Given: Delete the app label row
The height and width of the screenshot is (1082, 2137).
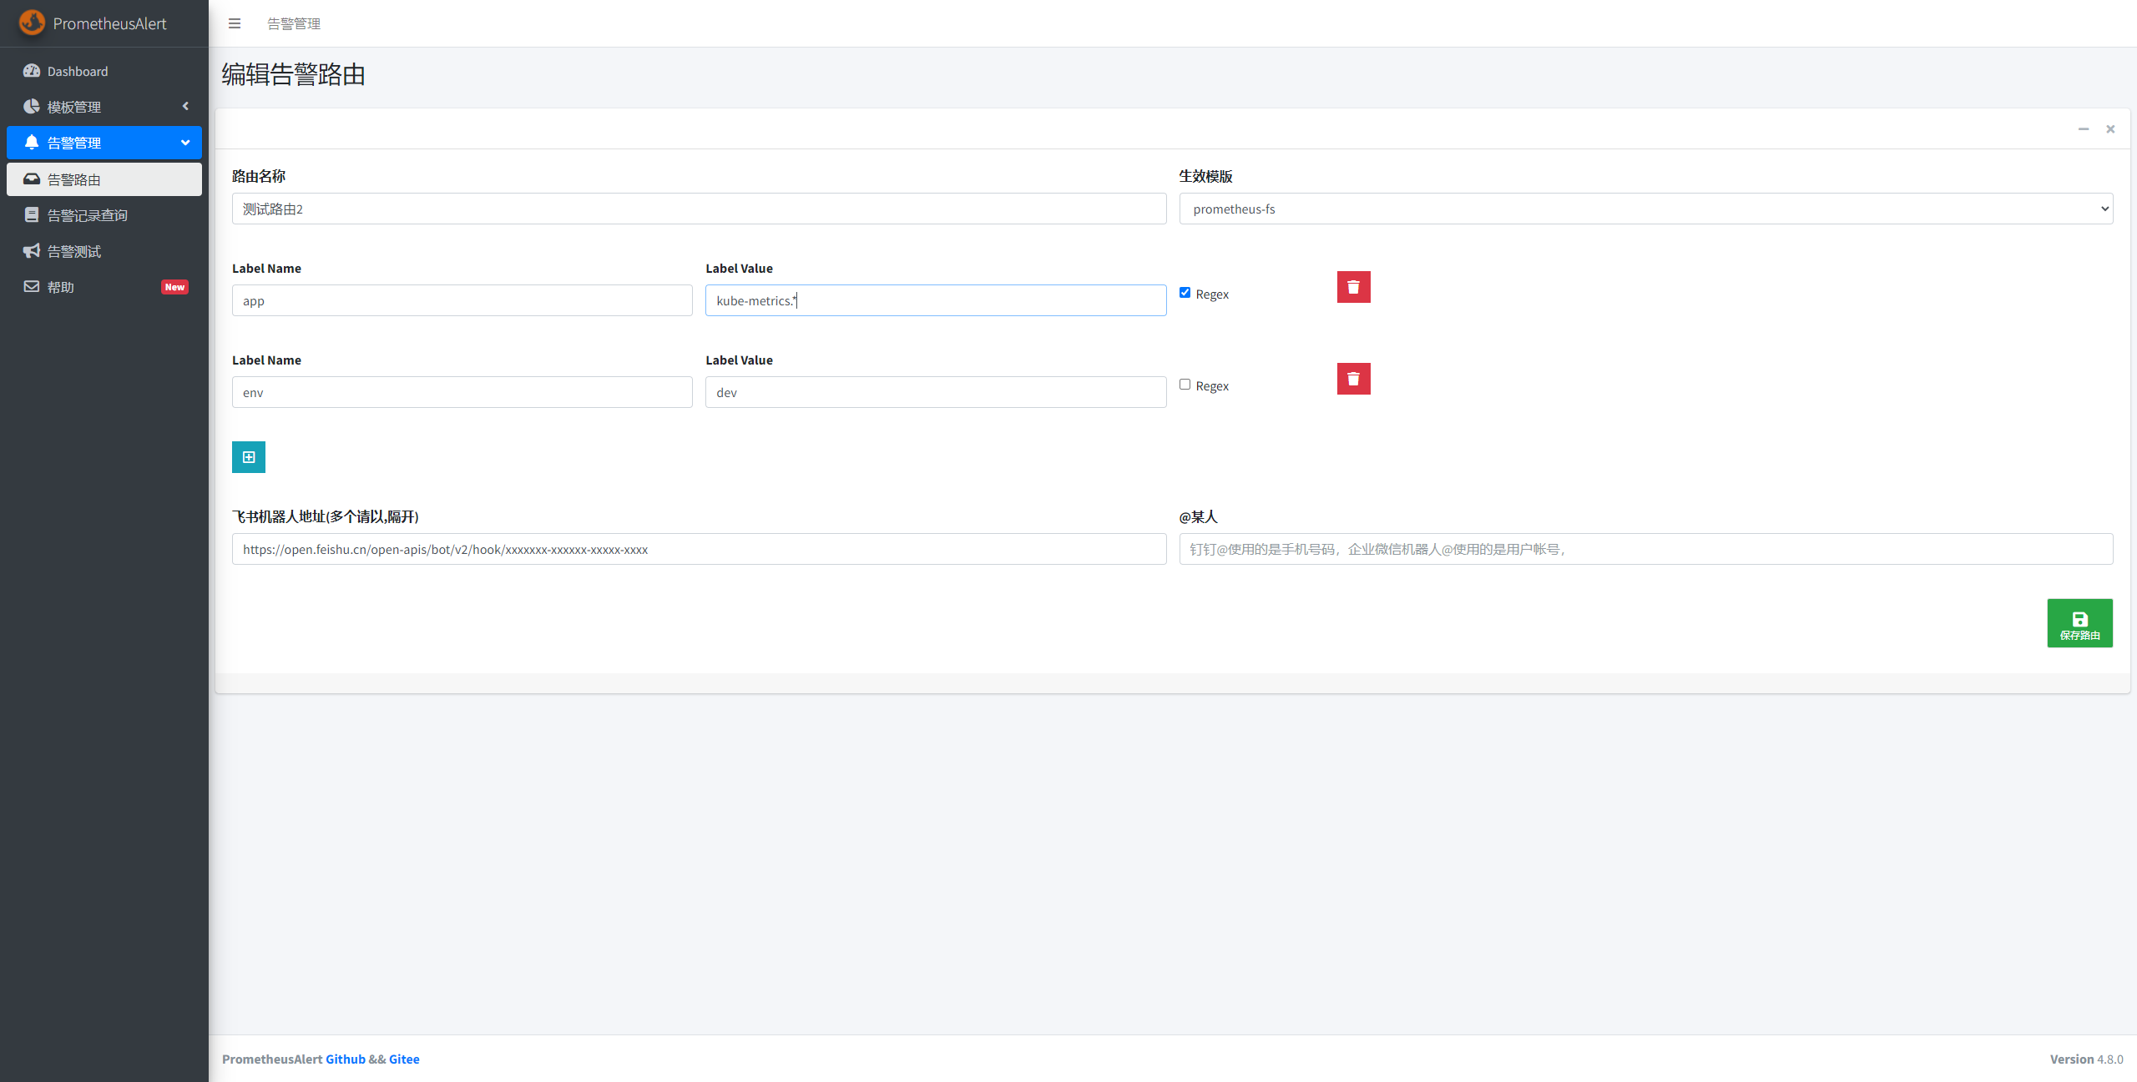Looking at the screenshot, I should click(1353, 287).
